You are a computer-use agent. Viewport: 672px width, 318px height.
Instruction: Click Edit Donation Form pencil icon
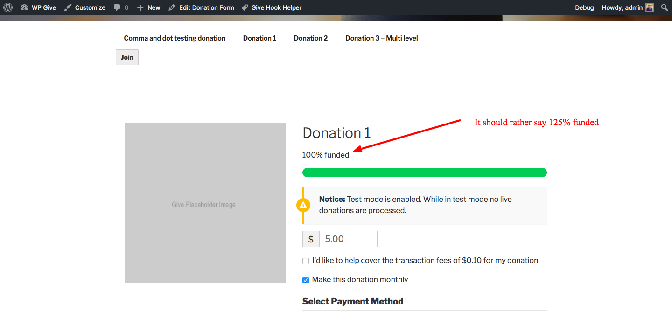(172, 7)
